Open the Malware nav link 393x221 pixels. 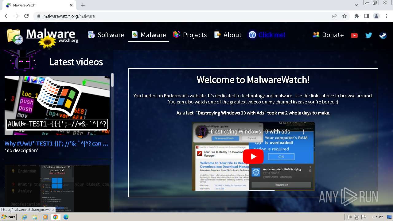click(x=149, y=35)
